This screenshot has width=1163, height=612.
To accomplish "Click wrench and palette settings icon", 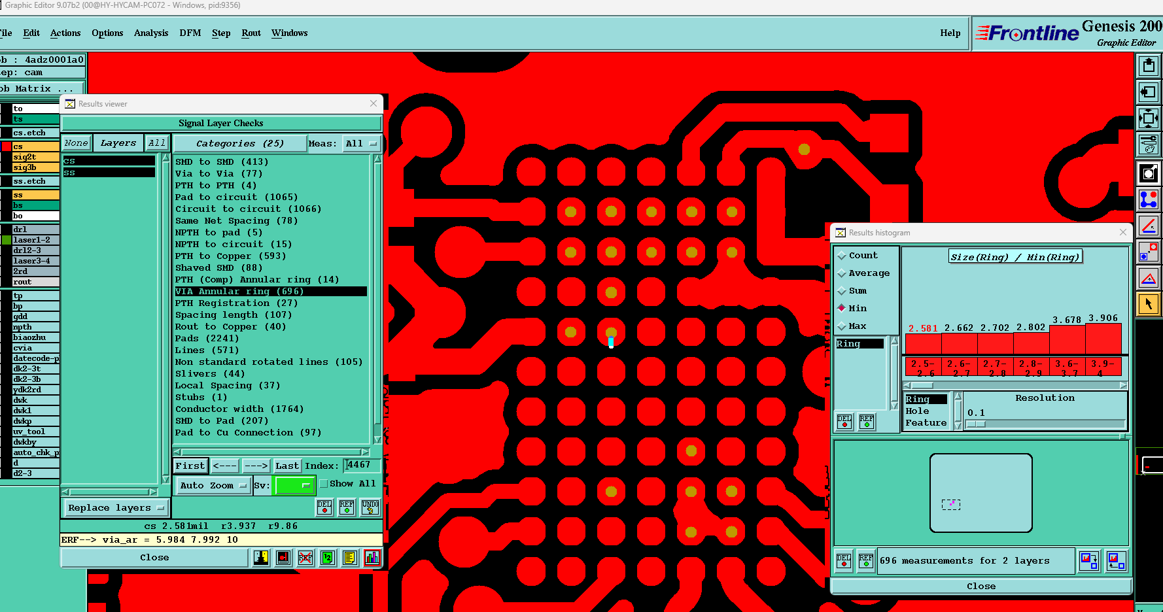I will click(1149, 145).
